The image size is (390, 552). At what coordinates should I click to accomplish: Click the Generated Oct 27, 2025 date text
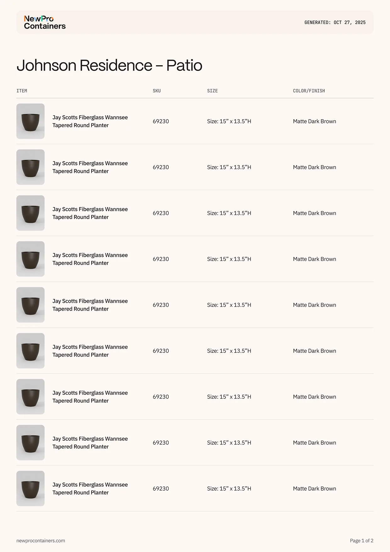tap(335, 22)
